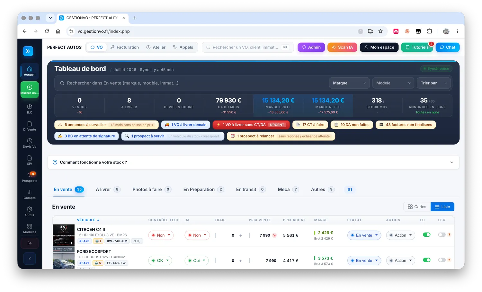Click the Citroen C4 II vehicle thumbnail
This screenshot has height=292, width=482.
pos(64,235)
